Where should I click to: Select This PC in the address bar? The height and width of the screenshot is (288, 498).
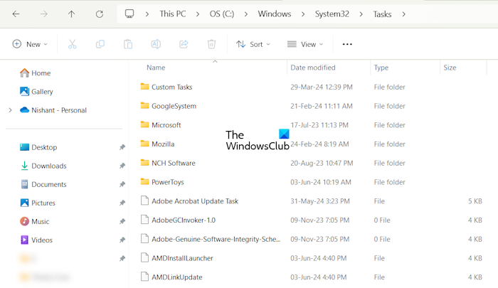(x=173, y=14)
